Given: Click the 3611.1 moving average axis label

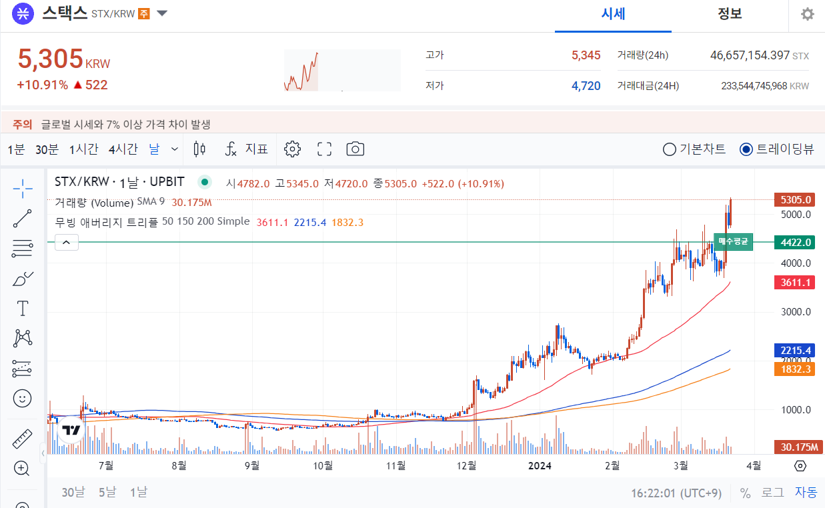Looking at the screenshot, I should click(794, 283).
